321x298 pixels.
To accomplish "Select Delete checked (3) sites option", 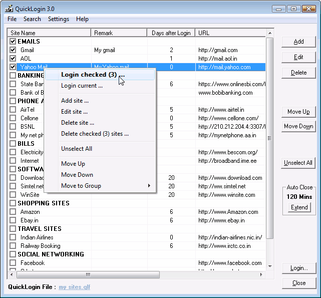I will point(95,134).
